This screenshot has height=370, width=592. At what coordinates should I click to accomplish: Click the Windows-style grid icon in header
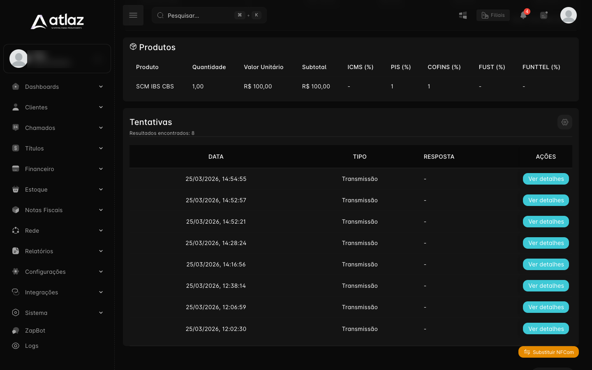point(463,15)
